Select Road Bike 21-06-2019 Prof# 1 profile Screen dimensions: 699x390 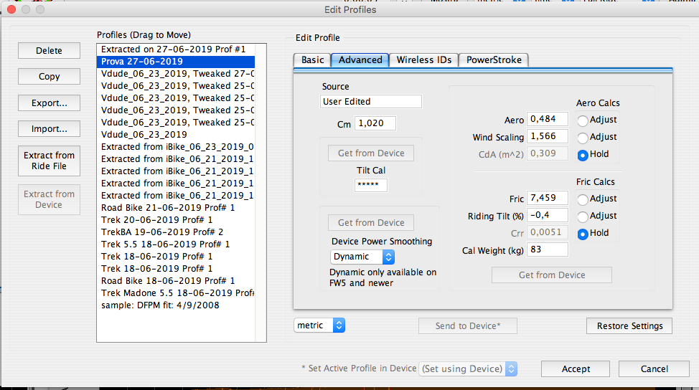pos(168,208)
